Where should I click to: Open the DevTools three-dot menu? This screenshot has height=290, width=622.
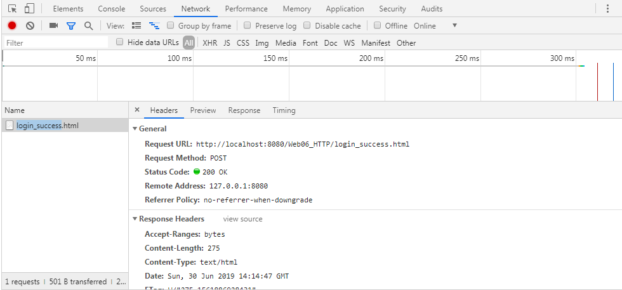607,9
